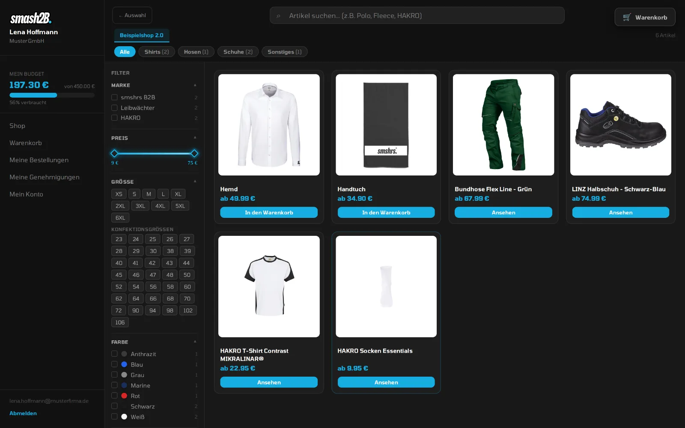The height and width of the screenshot is (428, 685).
Task: Select the Anthrazit color dot
Action: tap(124, 354)
